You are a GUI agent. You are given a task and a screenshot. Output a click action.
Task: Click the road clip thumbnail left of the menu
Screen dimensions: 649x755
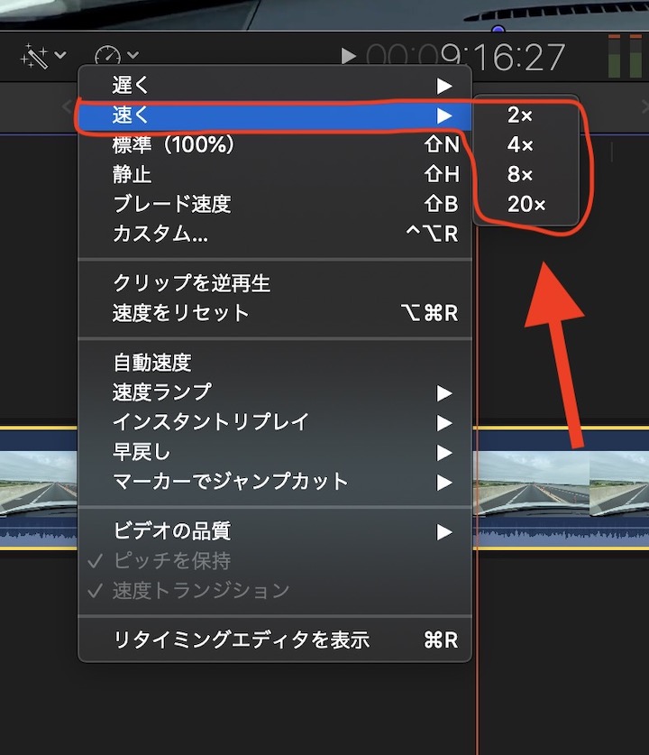(39, 483)
